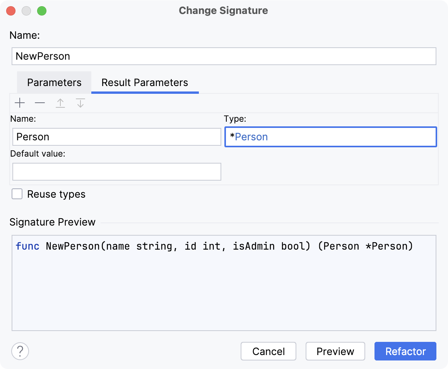Click the minus icon on parameters toolbar
Screen dimensions: 448x369
click(x=39, y=103)
